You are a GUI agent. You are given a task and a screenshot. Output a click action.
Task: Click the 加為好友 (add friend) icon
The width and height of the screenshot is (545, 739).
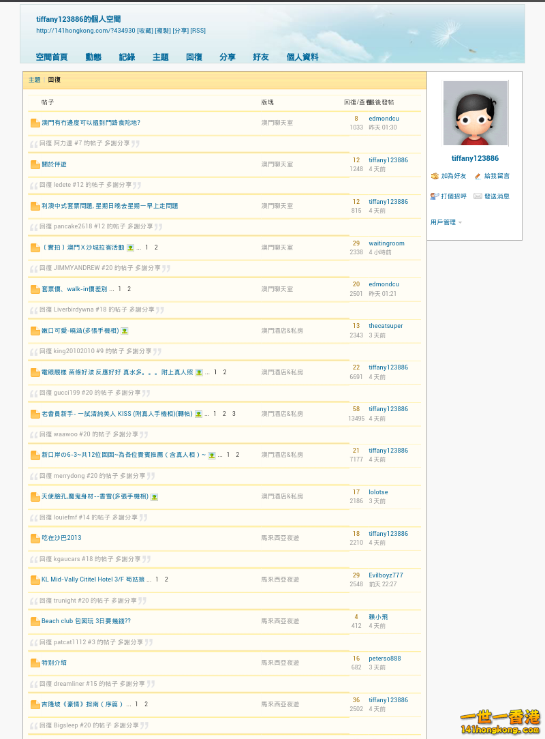tap(435, 176)
